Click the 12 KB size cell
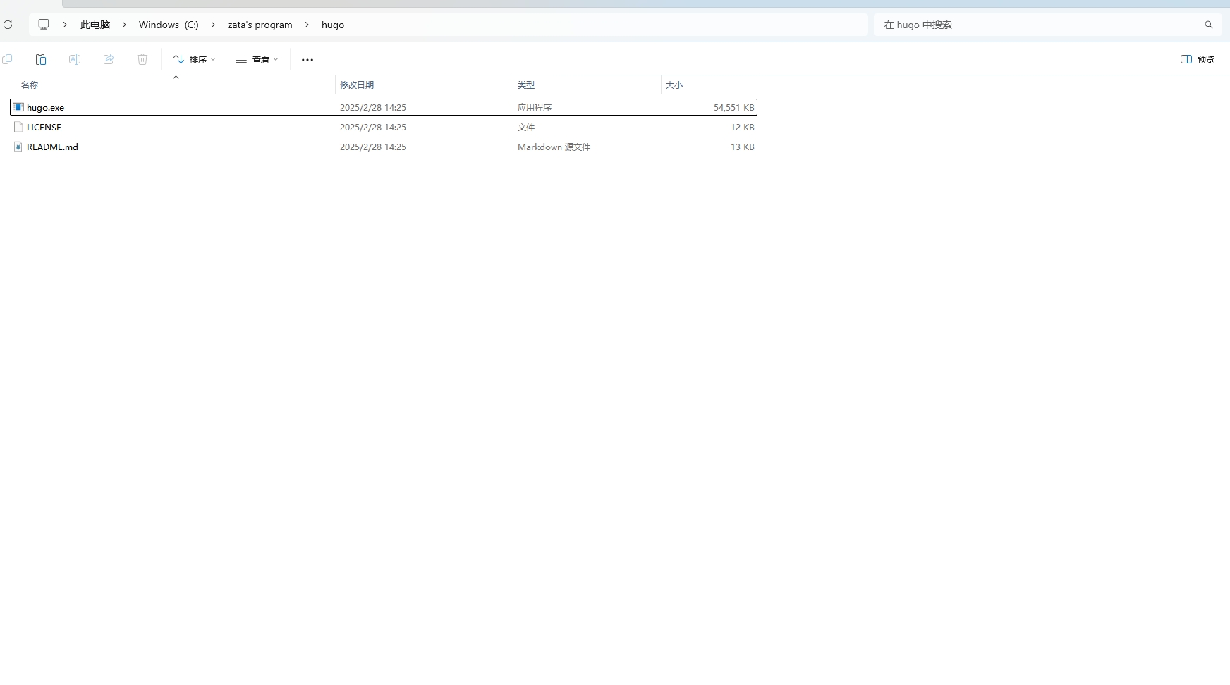The width and height of the screenshot is (1230, 685). point(743,128)
